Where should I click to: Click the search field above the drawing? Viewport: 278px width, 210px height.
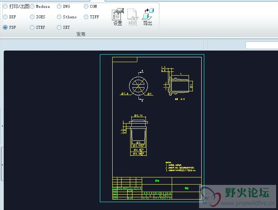(x=262, y=45)
